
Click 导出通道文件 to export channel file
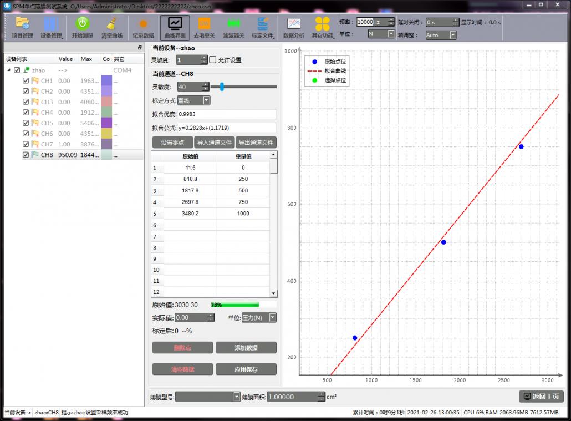[x=256, y=143]
